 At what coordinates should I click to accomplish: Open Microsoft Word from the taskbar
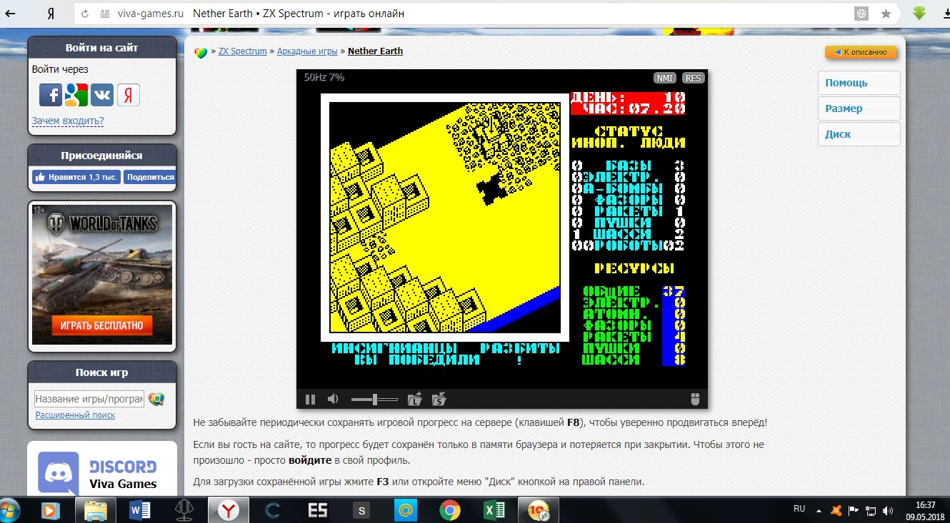click(x=140, y=510)
